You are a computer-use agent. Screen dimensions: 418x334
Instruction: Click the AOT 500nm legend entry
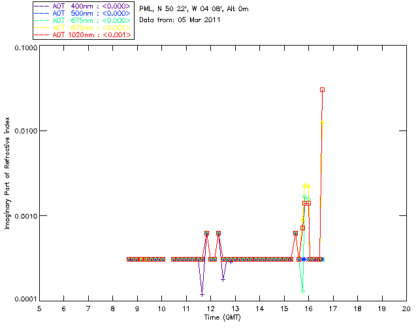[x=83, y=13]
